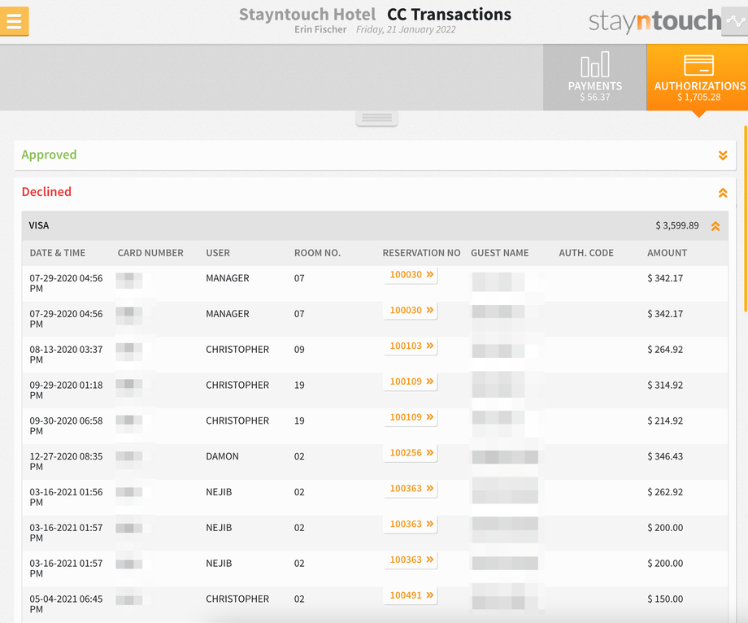The image size is (748, 623).
Task: Click the RESERVATION NO column header
Action: [x=421, y=253]
